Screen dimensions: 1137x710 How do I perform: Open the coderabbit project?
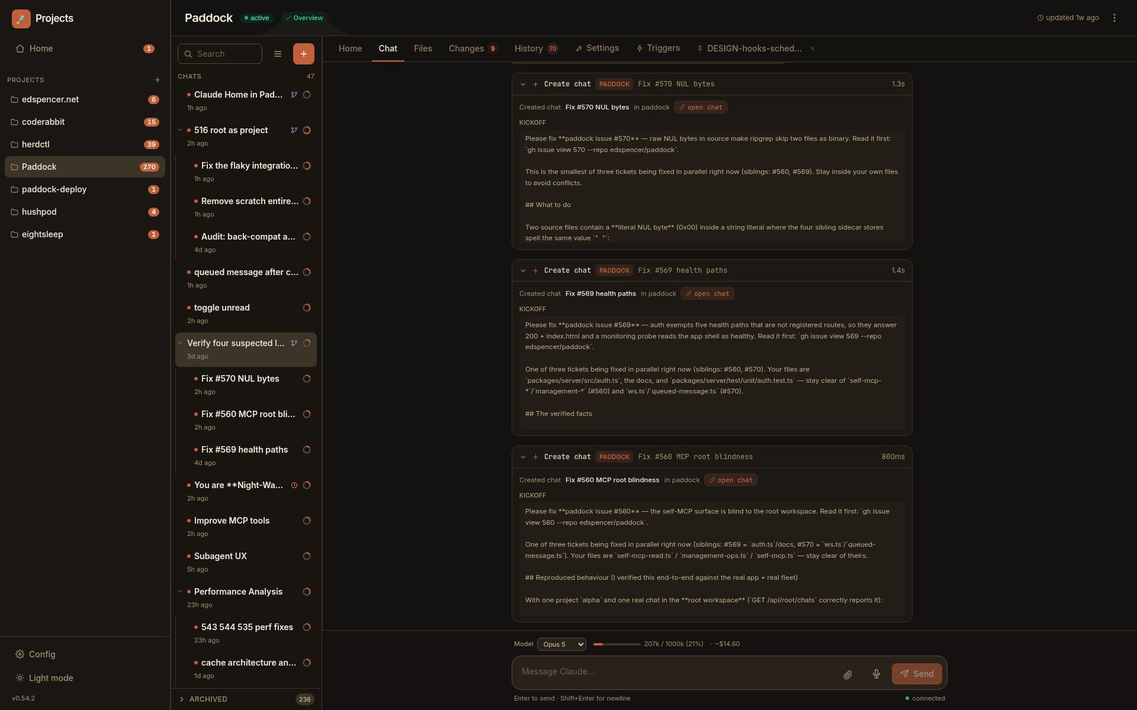(x=85, y=122)
